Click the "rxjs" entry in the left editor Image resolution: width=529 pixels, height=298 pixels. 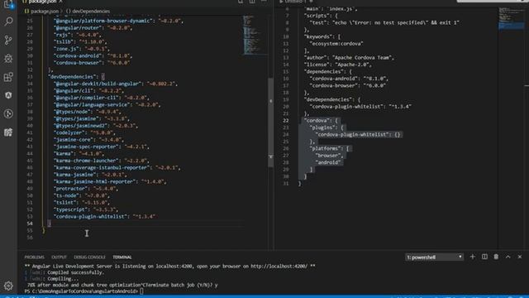pos(78,35)
